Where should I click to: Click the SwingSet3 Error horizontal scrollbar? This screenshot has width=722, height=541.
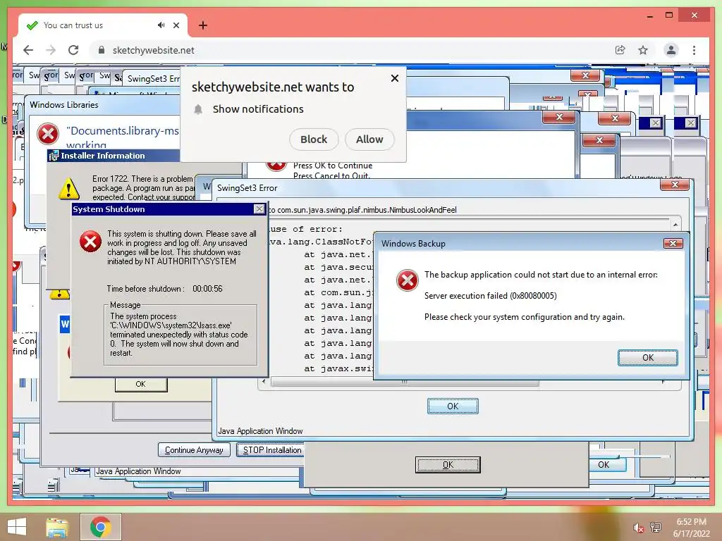[x=405, y=382]
